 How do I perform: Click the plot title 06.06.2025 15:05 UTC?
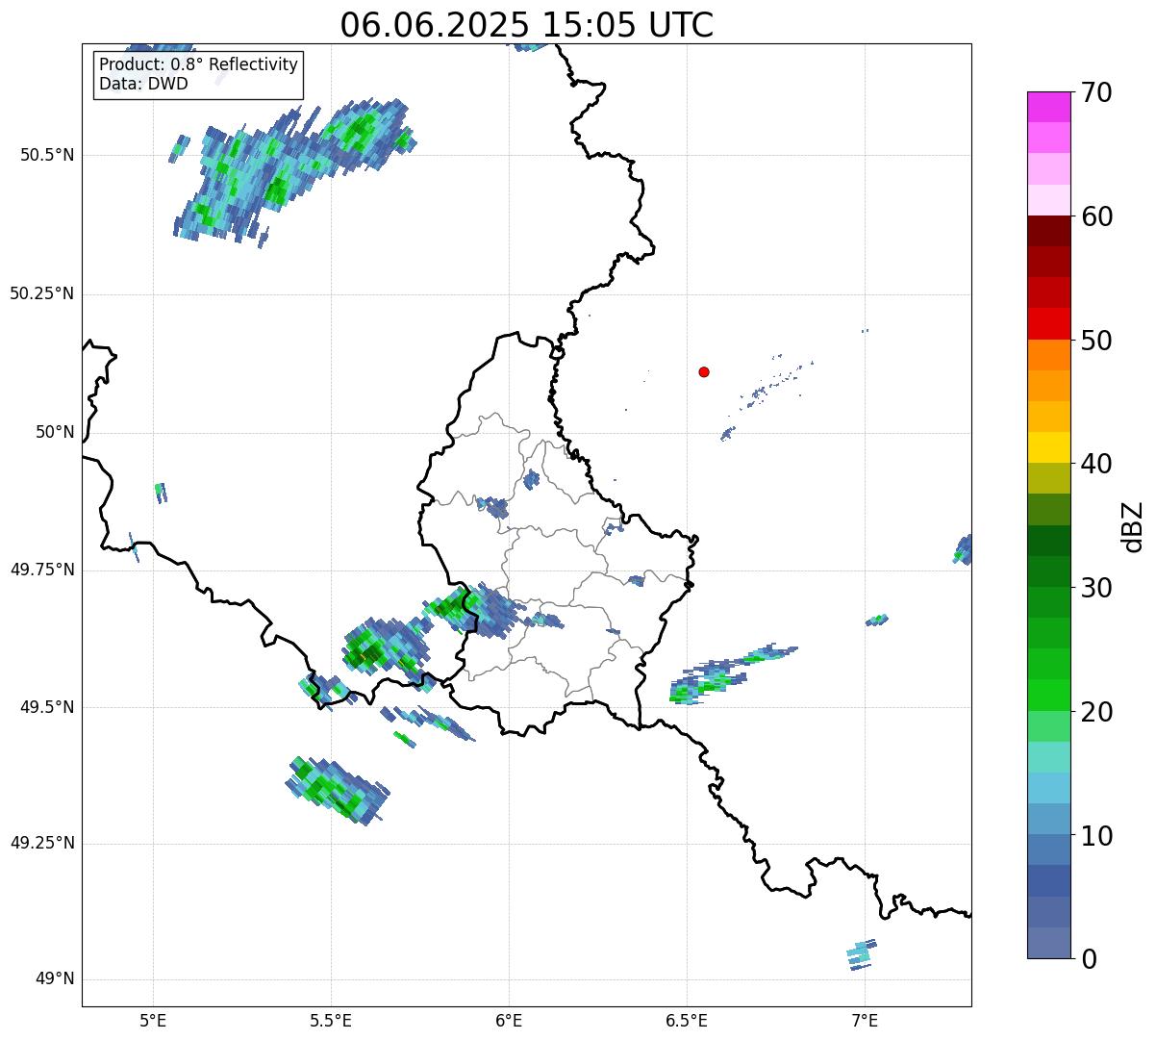coord(527,25)
